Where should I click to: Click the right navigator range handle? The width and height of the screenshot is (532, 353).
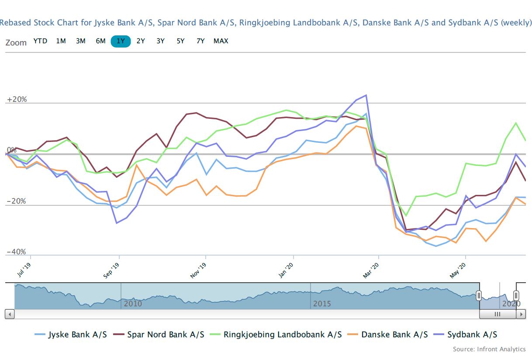point(516,296)
